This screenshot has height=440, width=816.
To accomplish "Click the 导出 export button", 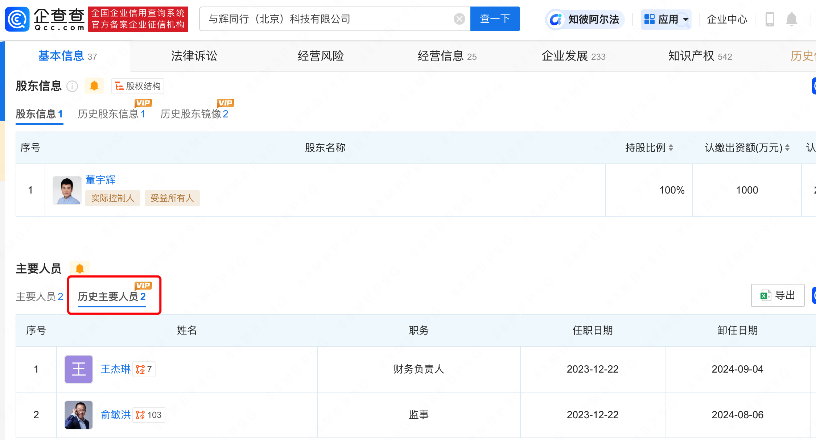I will point(778,296).
